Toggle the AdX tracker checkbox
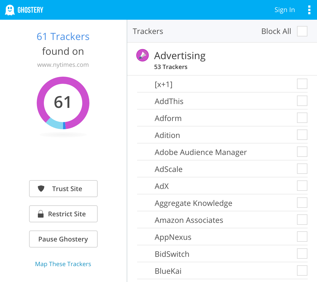 (x=302, y=186)
